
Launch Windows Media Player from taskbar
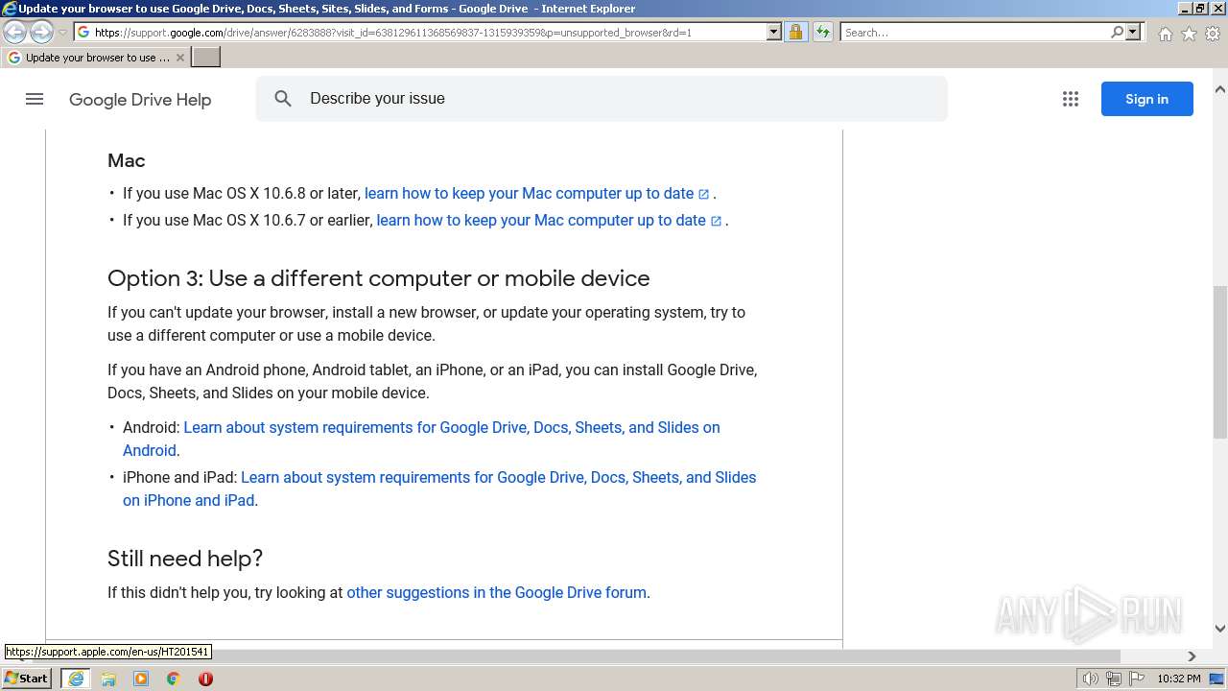tap(141, 679)
